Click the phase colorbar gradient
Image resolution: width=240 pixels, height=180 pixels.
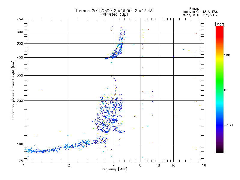tap(220, 89)
